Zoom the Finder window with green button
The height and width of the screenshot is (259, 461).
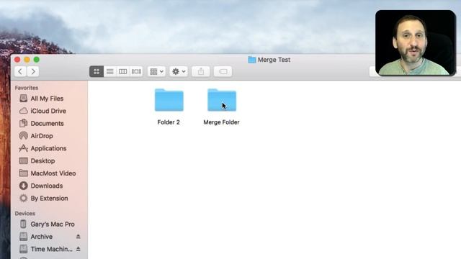point(37,60)
